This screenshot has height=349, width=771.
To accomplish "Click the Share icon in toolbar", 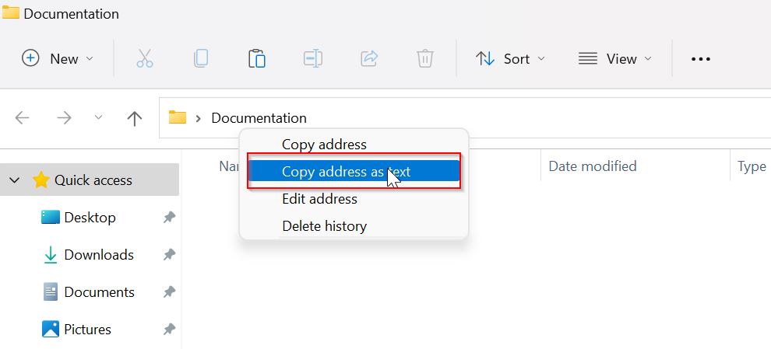I will (369, 58).
